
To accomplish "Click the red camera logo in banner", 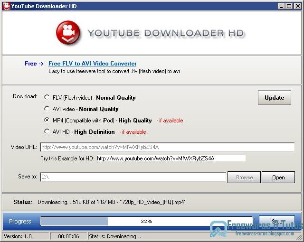I will pyautogui.click(x=68, y=33).
